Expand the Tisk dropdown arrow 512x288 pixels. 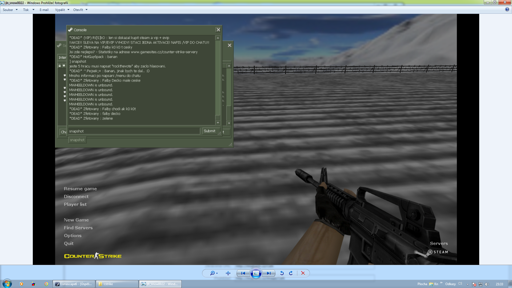click(x=33, y=10)
